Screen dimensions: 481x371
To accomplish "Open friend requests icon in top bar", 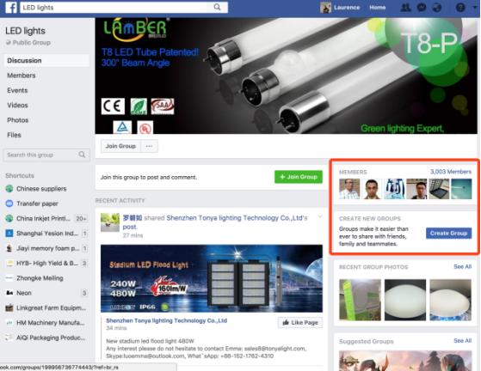I will point(405,8).
